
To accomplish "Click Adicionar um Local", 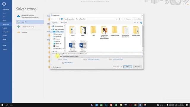I will point(30,27).
